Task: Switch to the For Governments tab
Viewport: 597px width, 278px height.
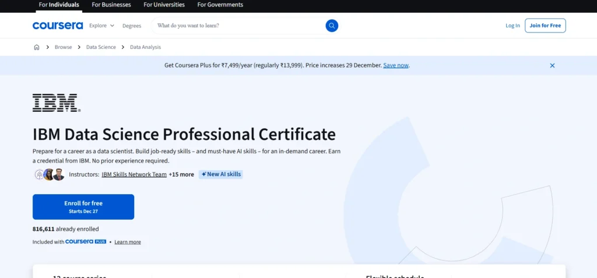Action: 220,5
